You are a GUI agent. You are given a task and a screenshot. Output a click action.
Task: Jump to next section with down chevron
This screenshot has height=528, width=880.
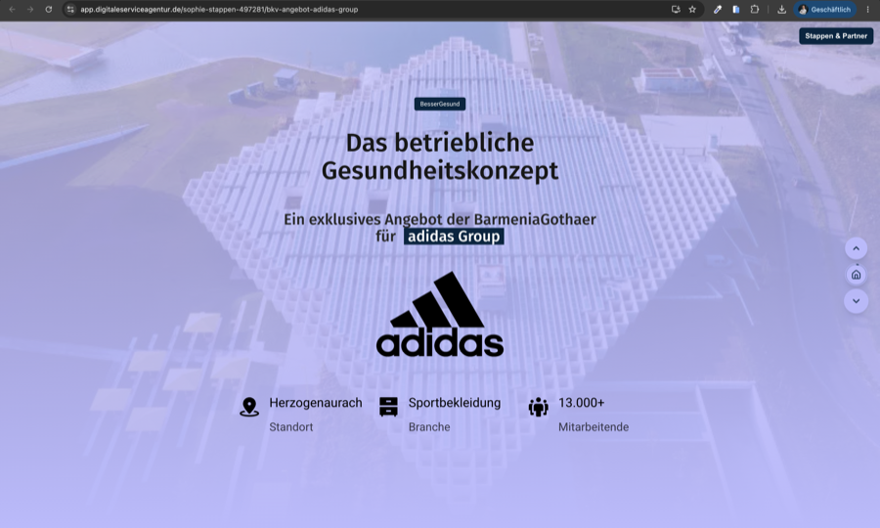click(x=856, y=301)
